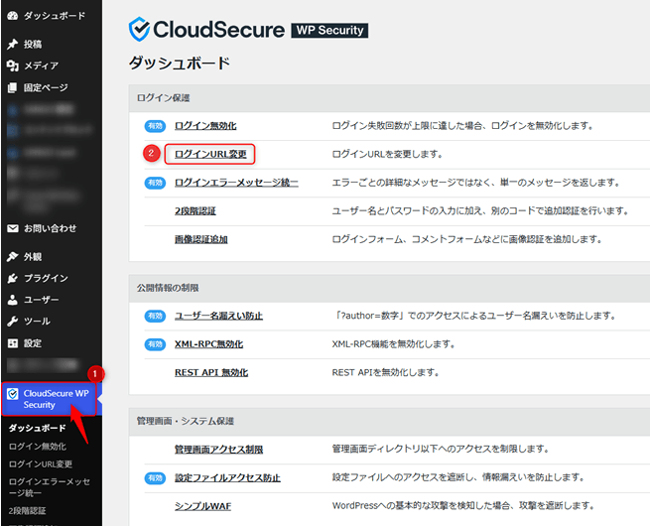Open the お問い合わせ menu
Viewport: 650px width, 526px height.
(x=50, y=228)
